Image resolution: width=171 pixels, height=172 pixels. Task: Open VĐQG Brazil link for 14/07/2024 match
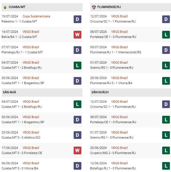[x=31, y=32]
